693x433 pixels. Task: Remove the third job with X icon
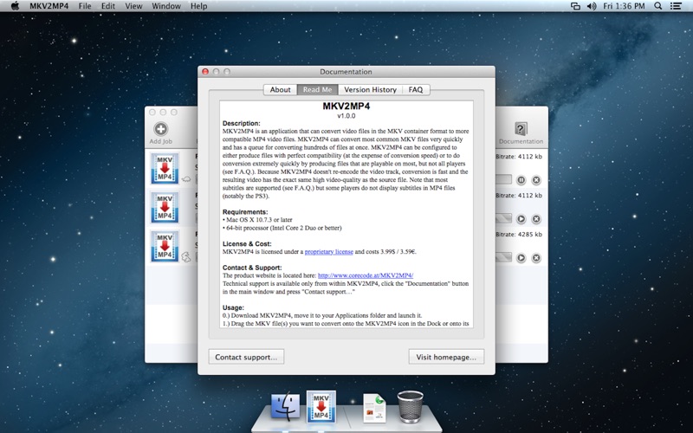(x=536, y=258)
